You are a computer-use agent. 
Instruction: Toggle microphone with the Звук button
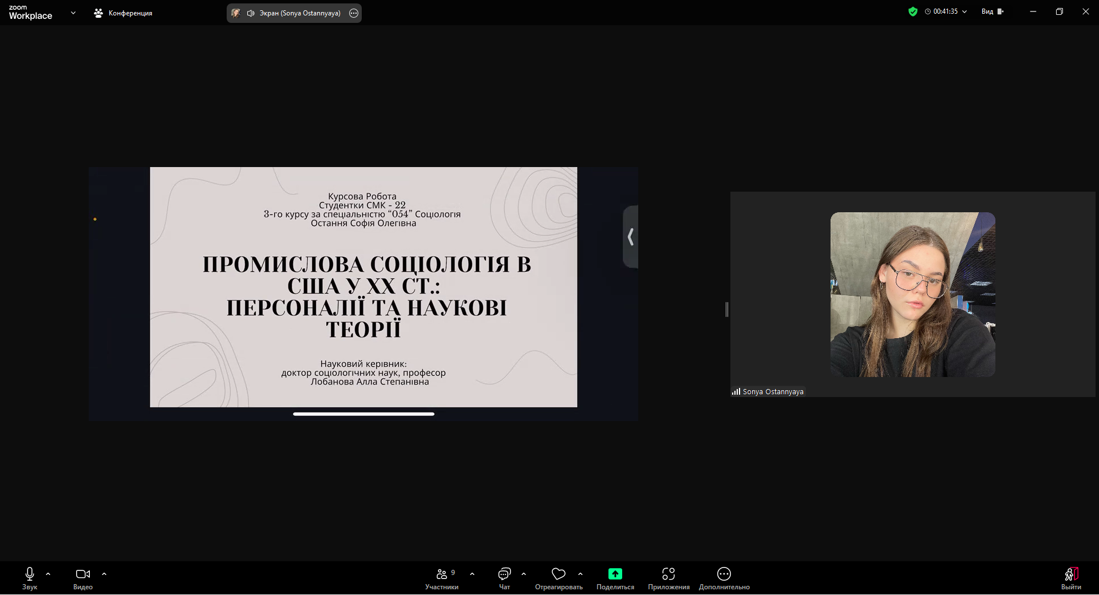[x=30, y=578]
